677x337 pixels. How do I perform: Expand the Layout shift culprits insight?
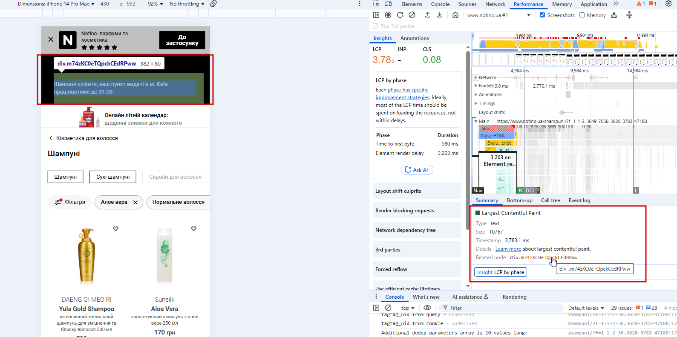(x=417, y=191)
